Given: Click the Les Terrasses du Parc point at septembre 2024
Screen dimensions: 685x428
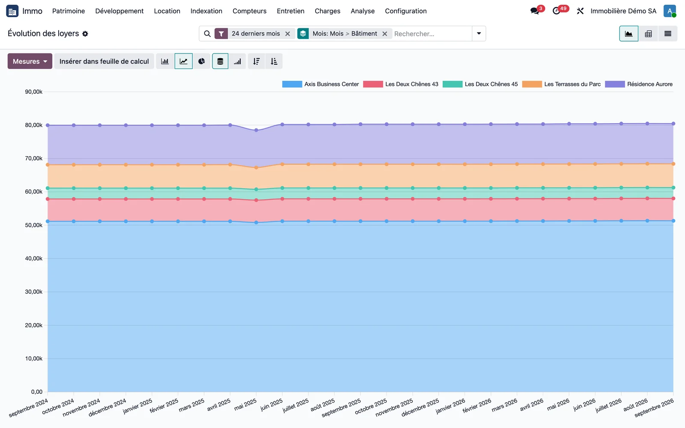Looking at the screenshot, I should tap(48, 165).
